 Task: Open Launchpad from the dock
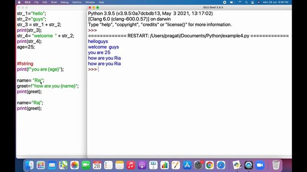[x=41, y=165]
